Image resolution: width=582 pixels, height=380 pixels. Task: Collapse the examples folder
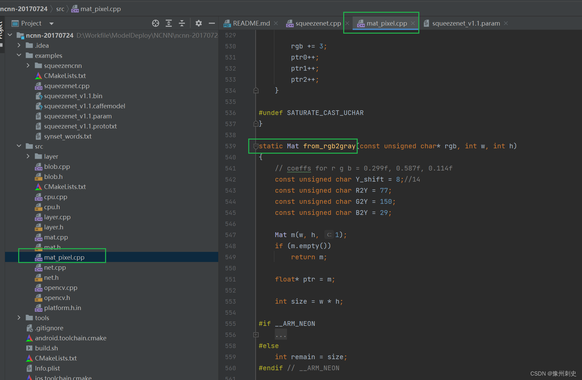(x=19, y=55)
